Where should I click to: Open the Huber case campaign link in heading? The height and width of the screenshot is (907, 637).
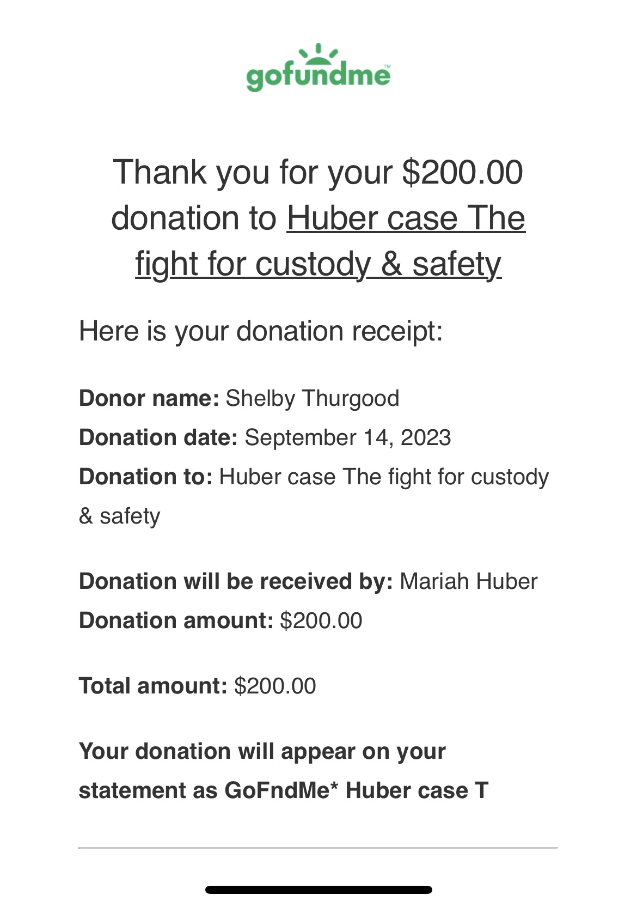406,218
